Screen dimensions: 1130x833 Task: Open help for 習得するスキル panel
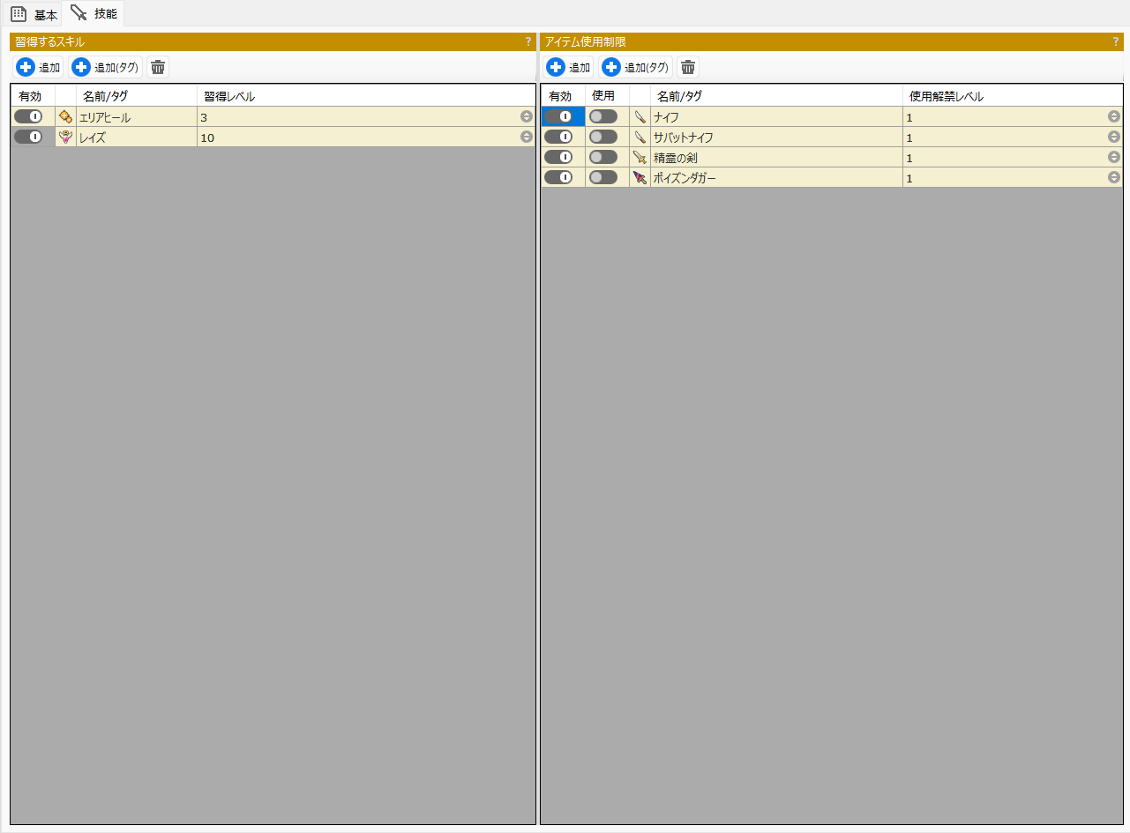tap(528, 41)
